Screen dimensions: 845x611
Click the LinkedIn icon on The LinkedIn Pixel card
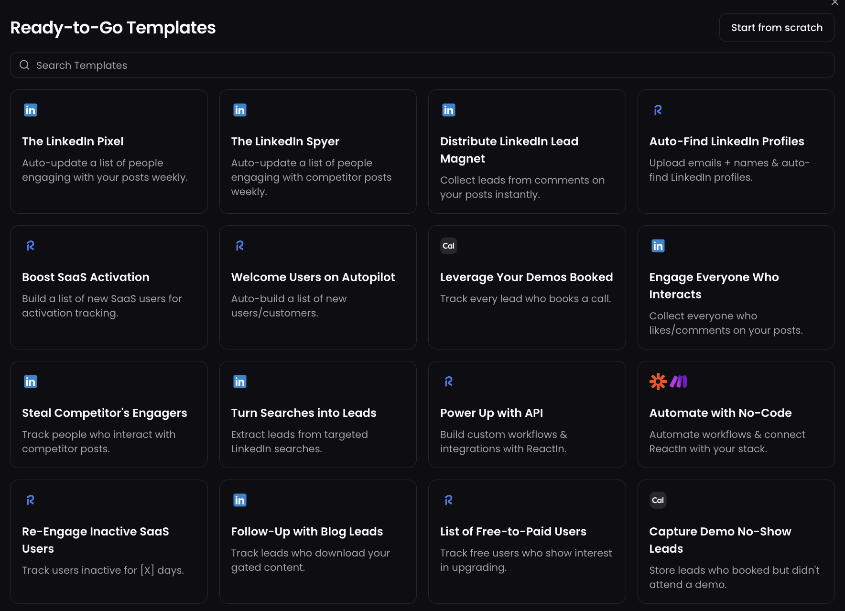[x=30, y=109]
